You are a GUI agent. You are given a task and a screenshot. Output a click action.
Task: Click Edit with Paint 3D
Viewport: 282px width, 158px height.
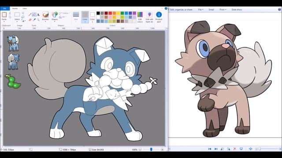click(149, 17)
